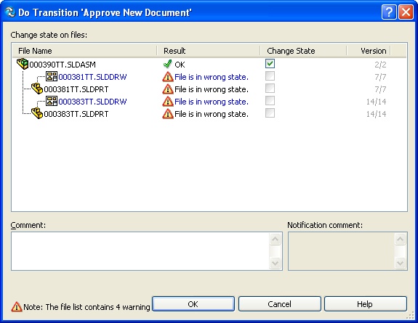
Task: Click Notification comment scroll down arrow
Action: [400, 263]
